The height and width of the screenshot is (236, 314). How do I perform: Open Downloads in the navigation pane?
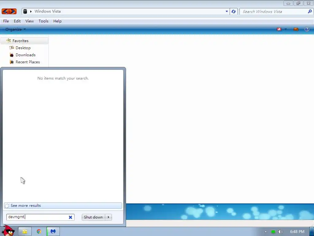point(25,55)
